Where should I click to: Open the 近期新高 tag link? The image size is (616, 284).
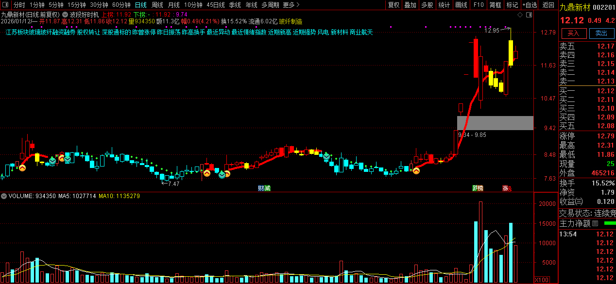coord(279,32)
